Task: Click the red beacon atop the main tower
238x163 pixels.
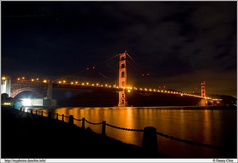Action: point(125,52)
